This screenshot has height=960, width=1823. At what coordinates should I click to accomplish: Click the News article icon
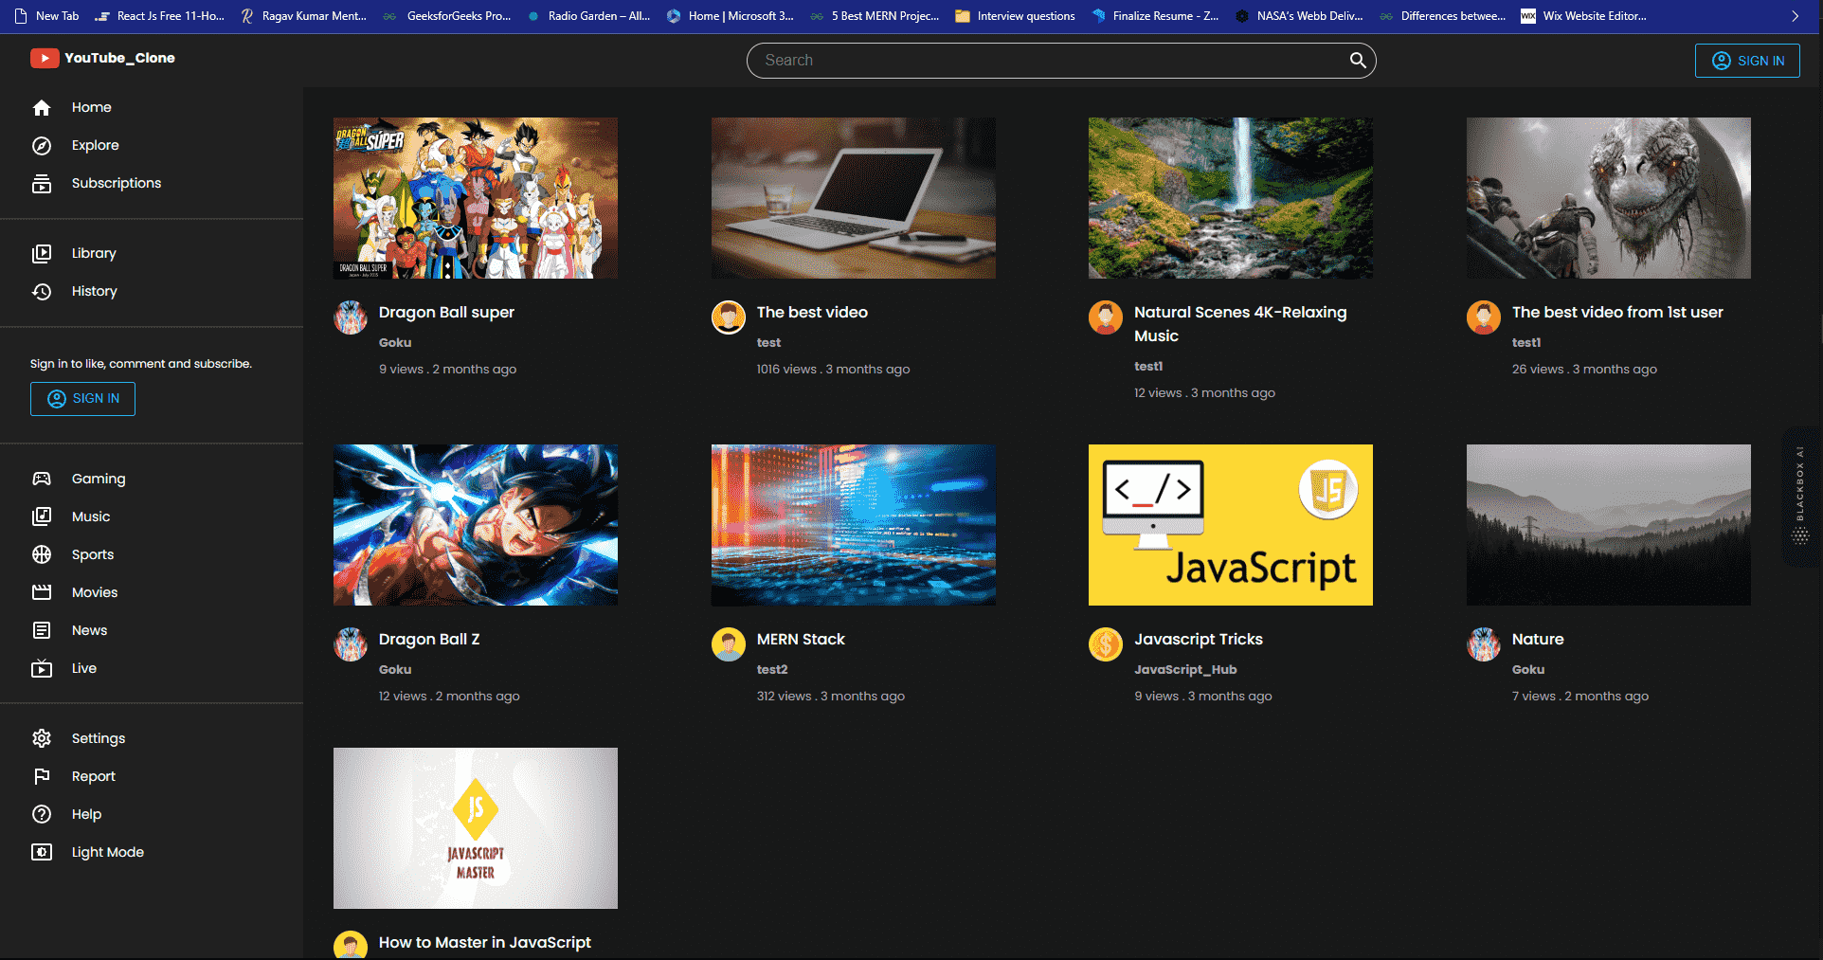click(x=42, y=630)
